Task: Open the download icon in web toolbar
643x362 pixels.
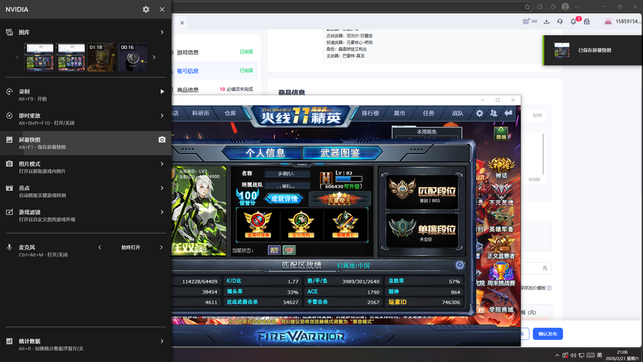Action: [x=547, y=21]
